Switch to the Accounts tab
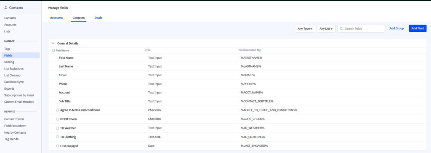Screen dimensions: 431x153 pos(56,18)
